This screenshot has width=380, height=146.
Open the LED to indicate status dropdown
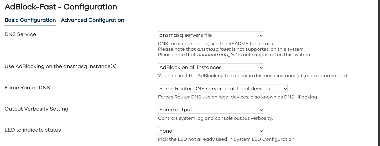(x=210, y=131)
